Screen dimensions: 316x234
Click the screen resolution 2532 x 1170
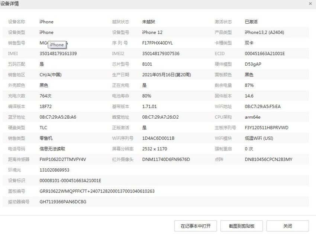click(x=155, y=149)
